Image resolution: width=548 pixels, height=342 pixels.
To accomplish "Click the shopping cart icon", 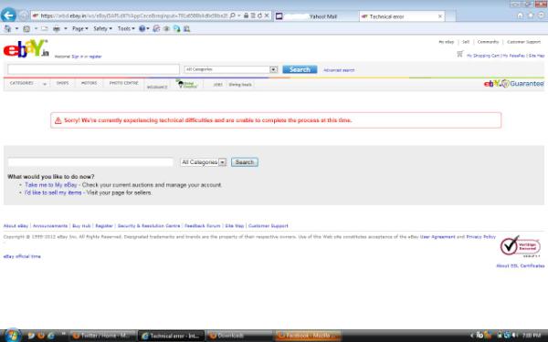I will [x=460, y=54].
